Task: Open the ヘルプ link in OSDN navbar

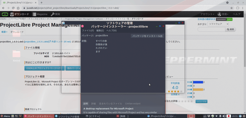Action: [236, 14]
